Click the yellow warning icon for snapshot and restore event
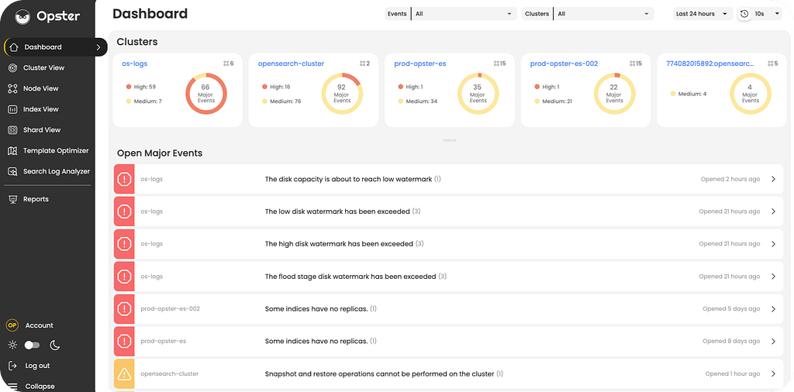 click(124, 373)
